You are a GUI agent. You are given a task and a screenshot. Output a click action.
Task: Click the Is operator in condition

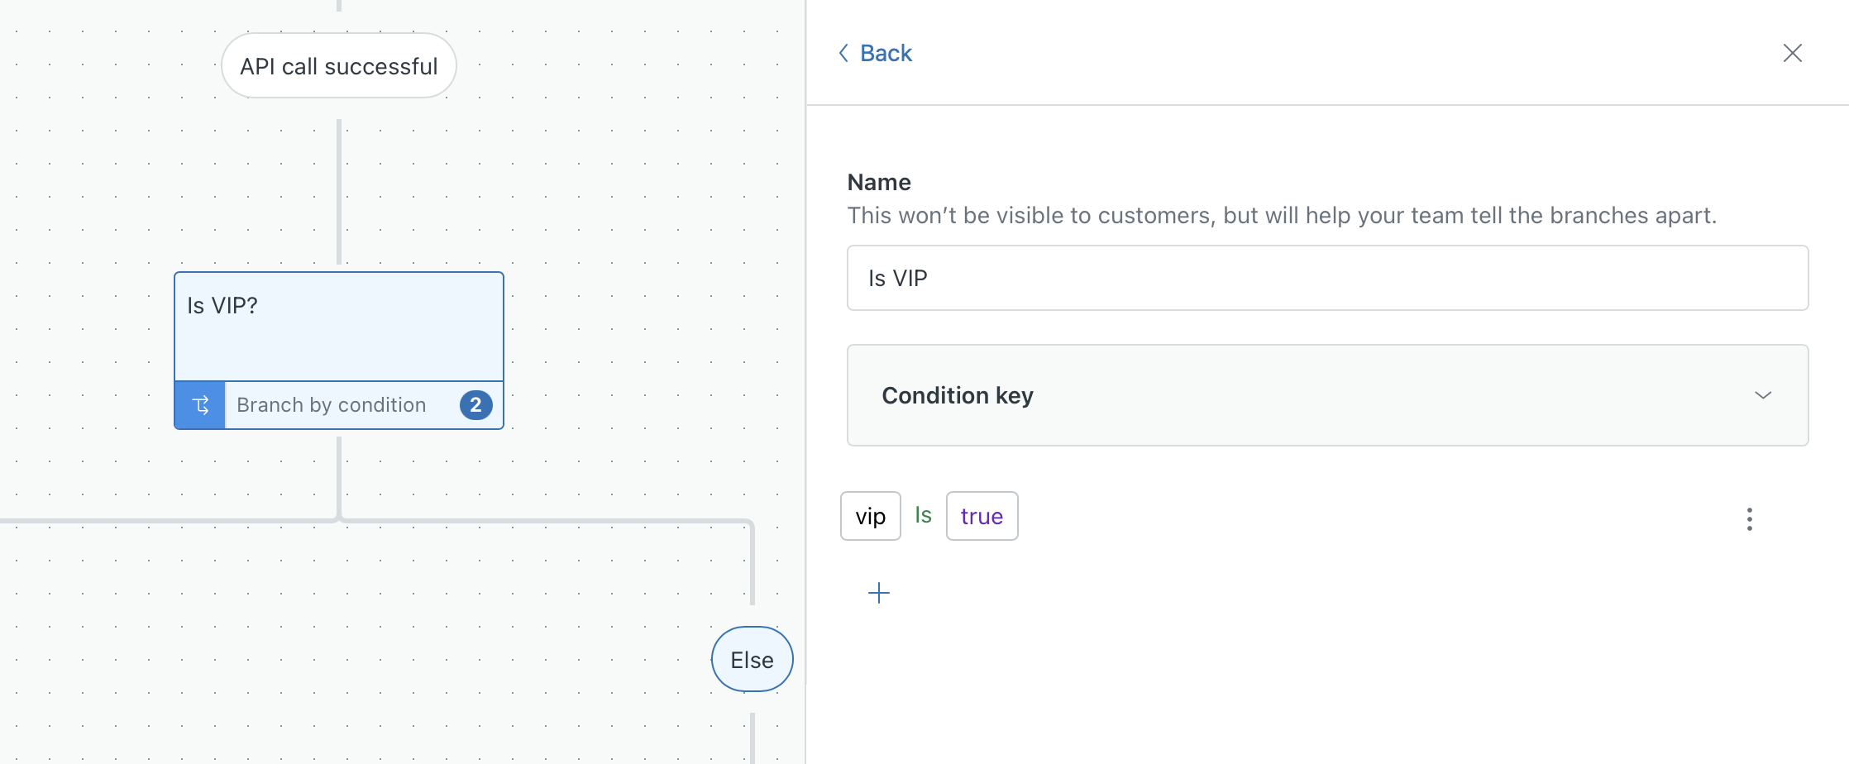(923, 516)
